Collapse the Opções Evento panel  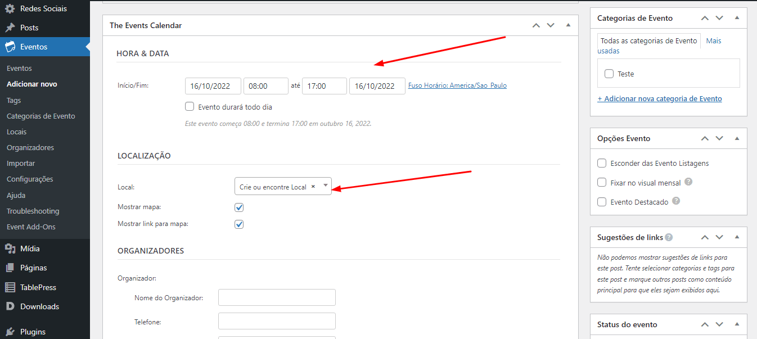tap(737, 138)
